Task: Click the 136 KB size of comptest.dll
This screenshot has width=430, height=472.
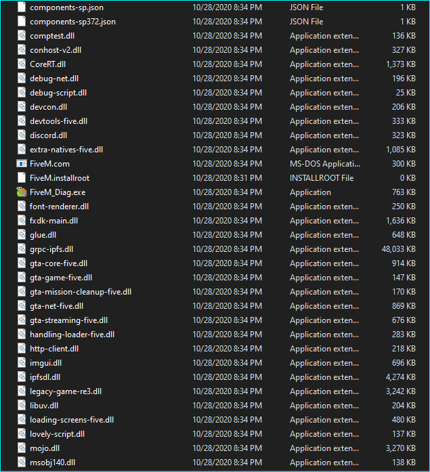Action: (x=404, y=36)
